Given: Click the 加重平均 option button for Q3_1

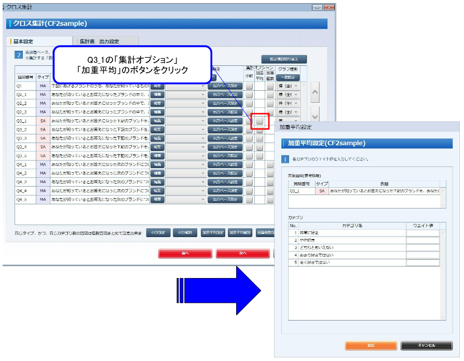Looking at the screenshot, I should (x=260, y=121).
